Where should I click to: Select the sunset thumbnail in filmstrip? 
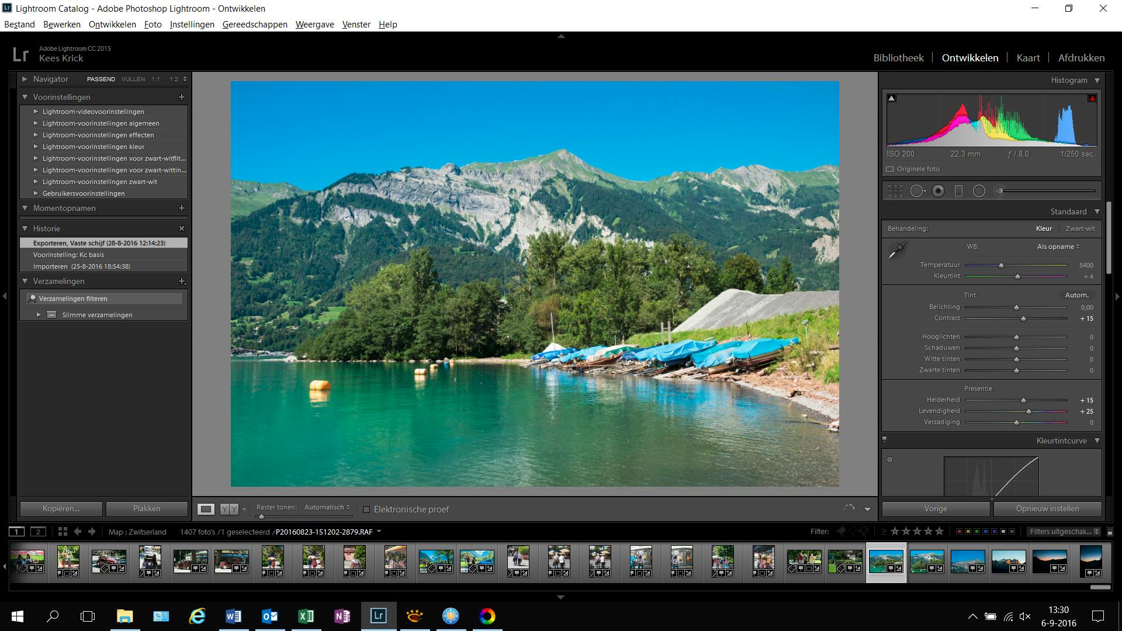[x=1050, y=560]
